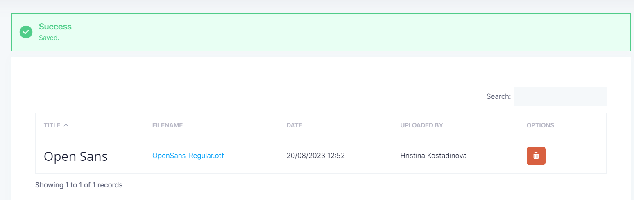Screen dimensions: 634x200
Task: Click the 'Search:' label
Action: point(498,97)
